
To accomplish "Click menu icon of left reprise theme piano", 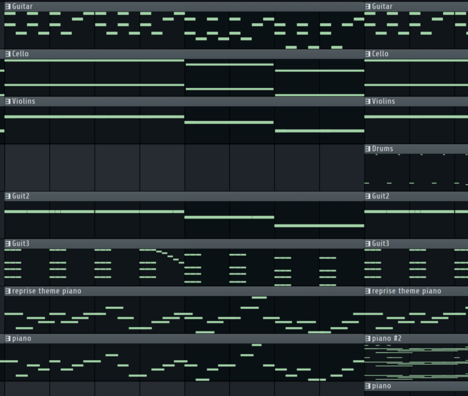I will (8, 291).
